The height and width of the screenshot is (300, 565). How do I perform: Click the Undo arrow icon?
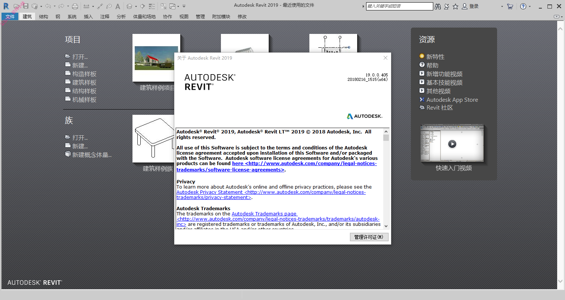pyautogui.click(x=48, y=6)
